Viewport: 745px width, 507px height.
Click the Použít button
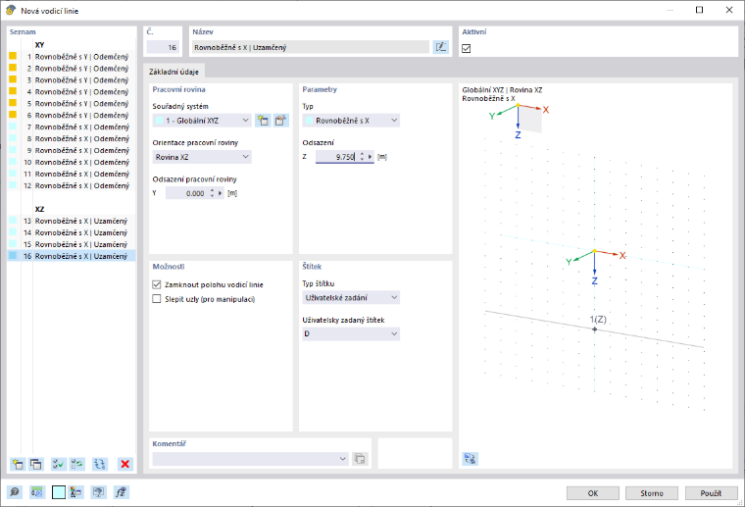pos(711,493)
